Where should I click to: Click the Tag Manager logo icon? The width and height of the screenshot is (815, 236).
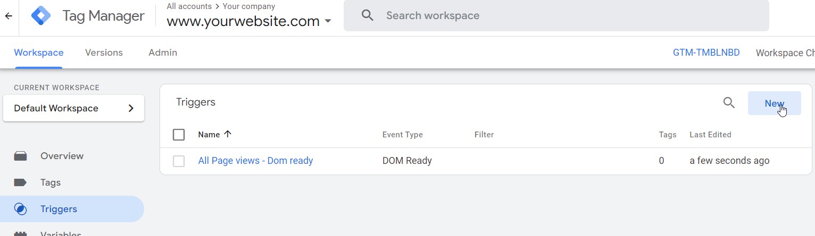click(x=41, y=16)
